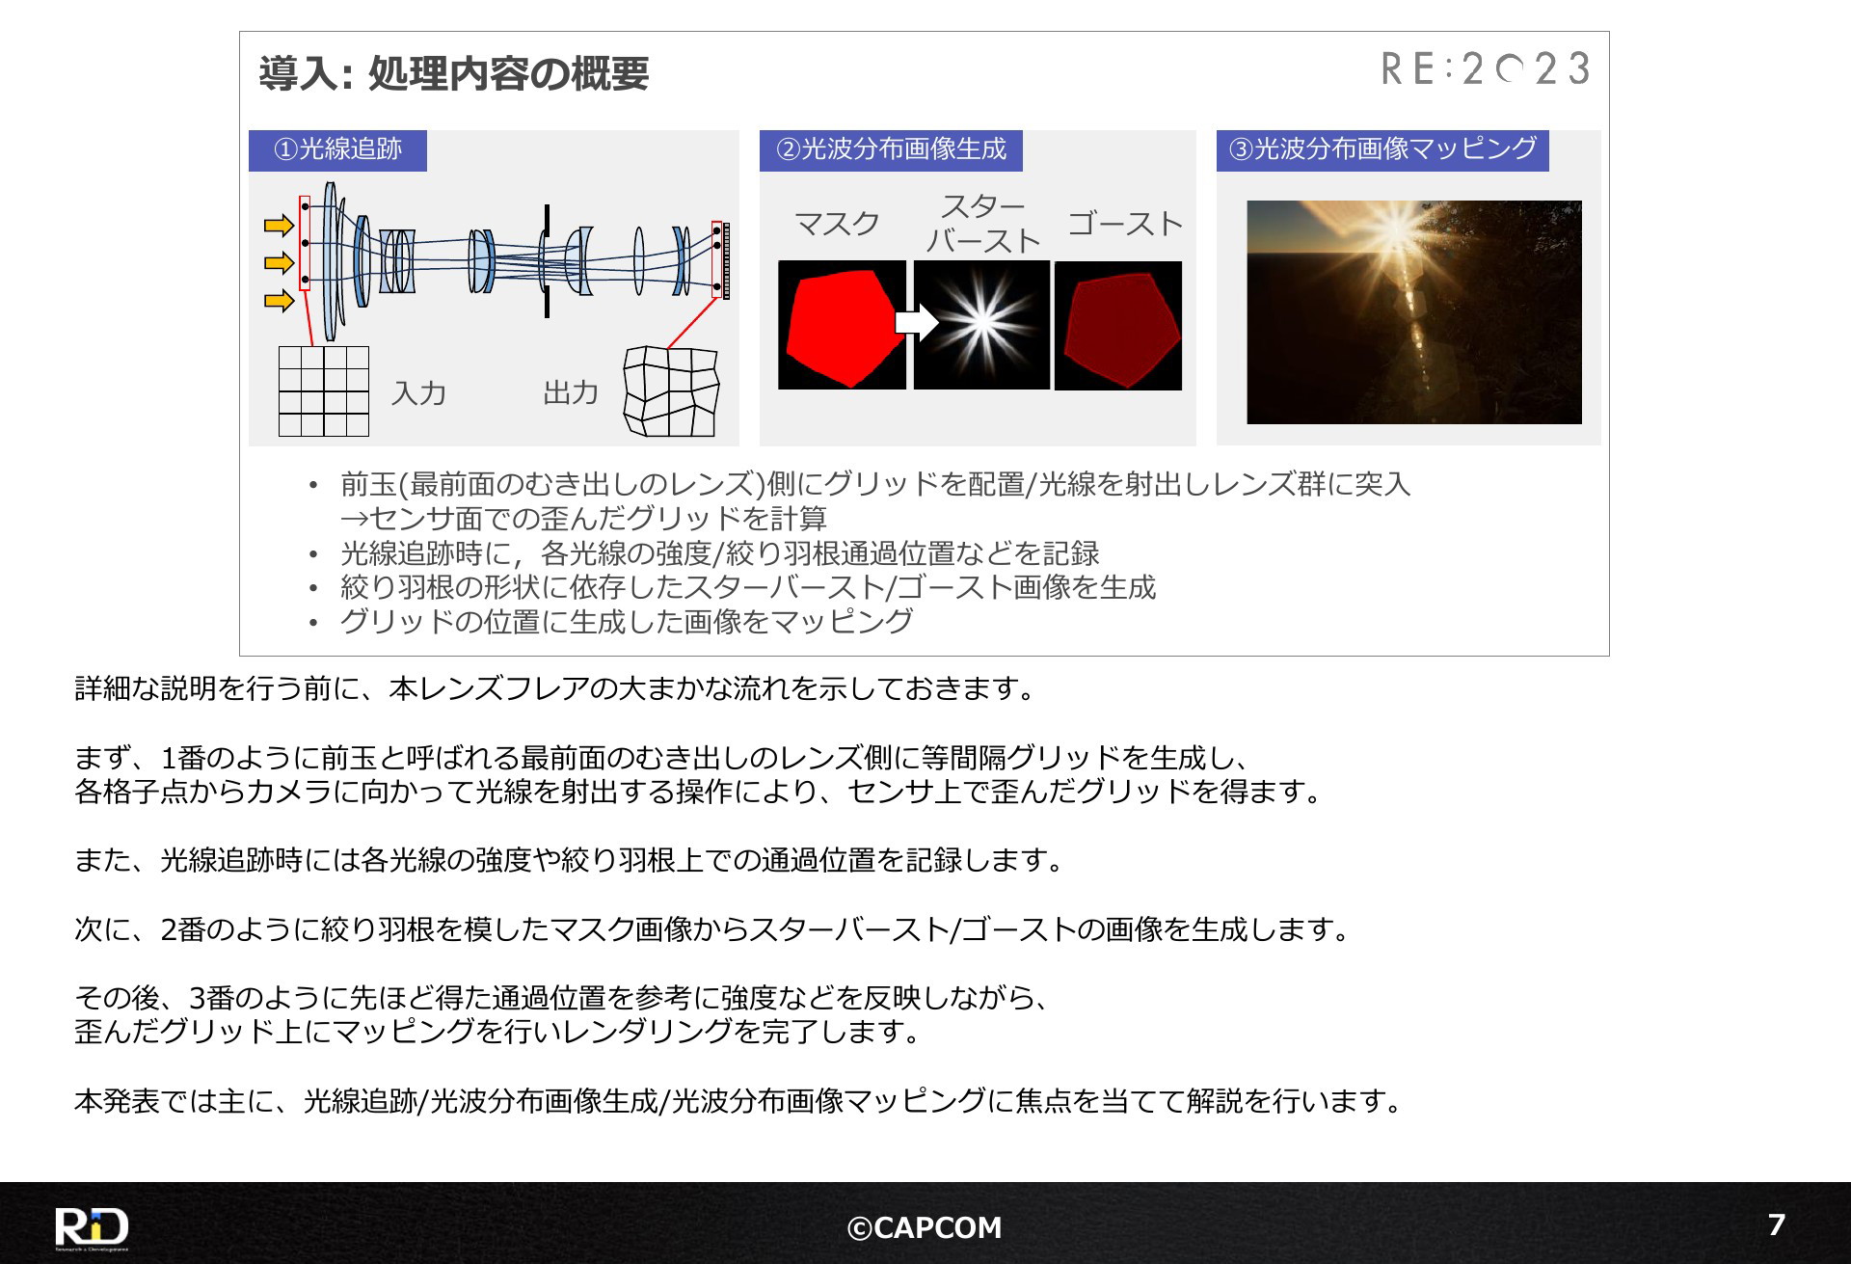The width and height of the screenshot is (1851, 1264).
Task: Click the white arrow between mask and starburst
Action: [x=917, y=323]
